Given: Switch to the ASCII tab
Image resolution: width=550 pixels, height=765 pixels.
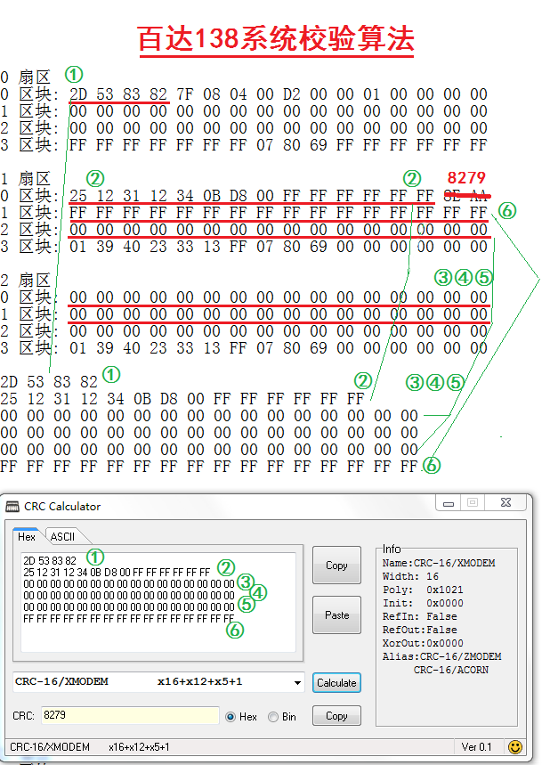Looking at the screenshot, I should [61, 536].
